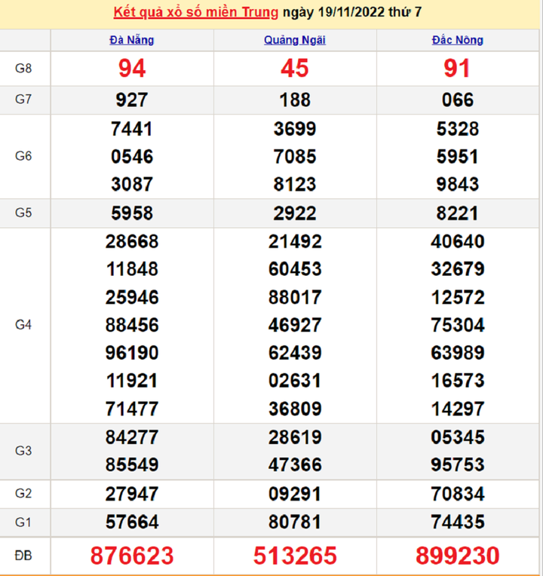Screen dimensions: 543x576
Task: Click G2 number 09291 in Quảng Ngãi column
Action: click(x=295, y=494)
